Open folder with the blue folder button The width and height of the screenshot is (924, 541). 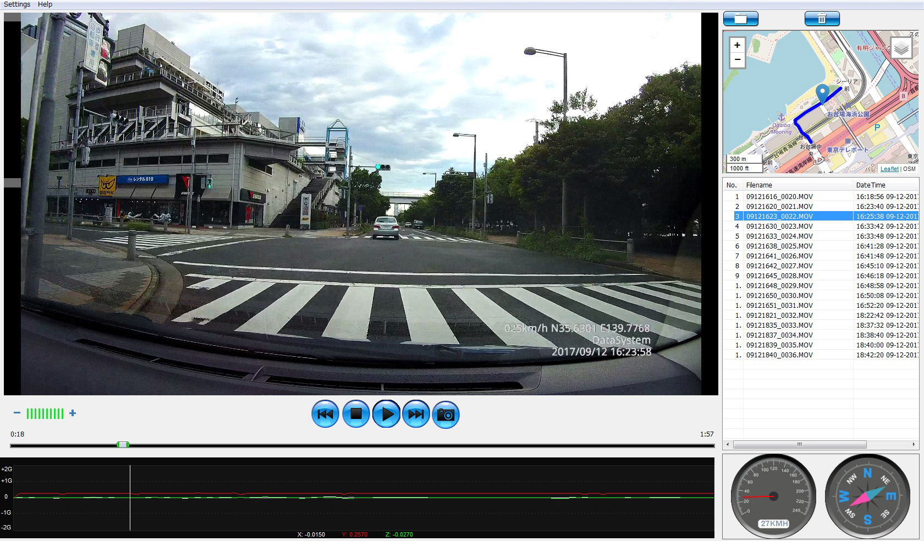740,19
